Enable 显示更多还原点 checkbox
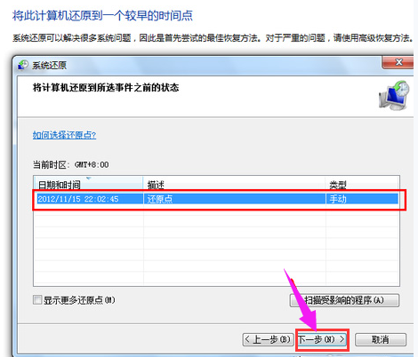The height and width of the screenshot is (357, 418). tap(37, 300)
